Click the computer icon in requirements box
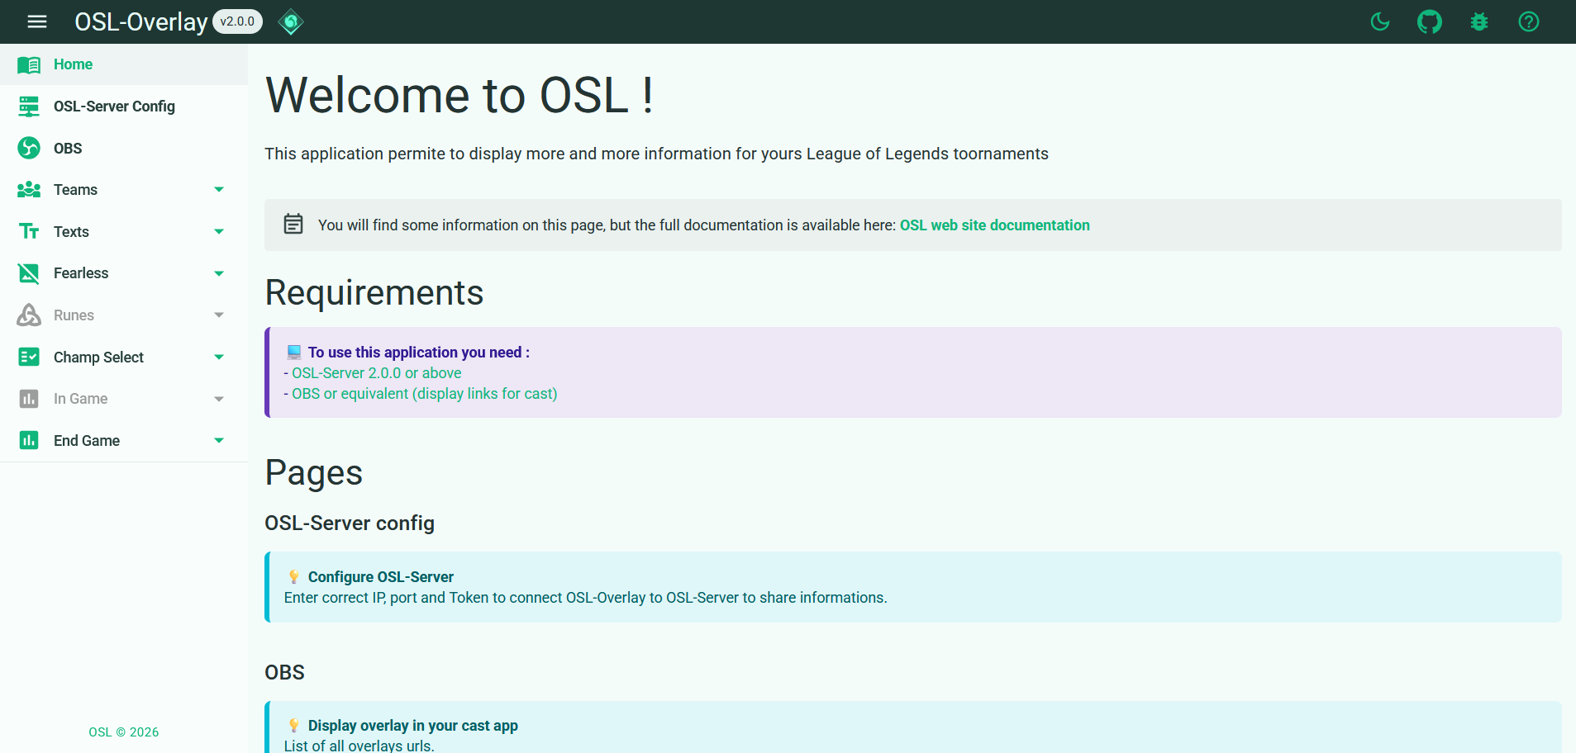Image resolution: width=1576 pixels, height=753 pixels. pyautogui.click(x=294, y=353)
